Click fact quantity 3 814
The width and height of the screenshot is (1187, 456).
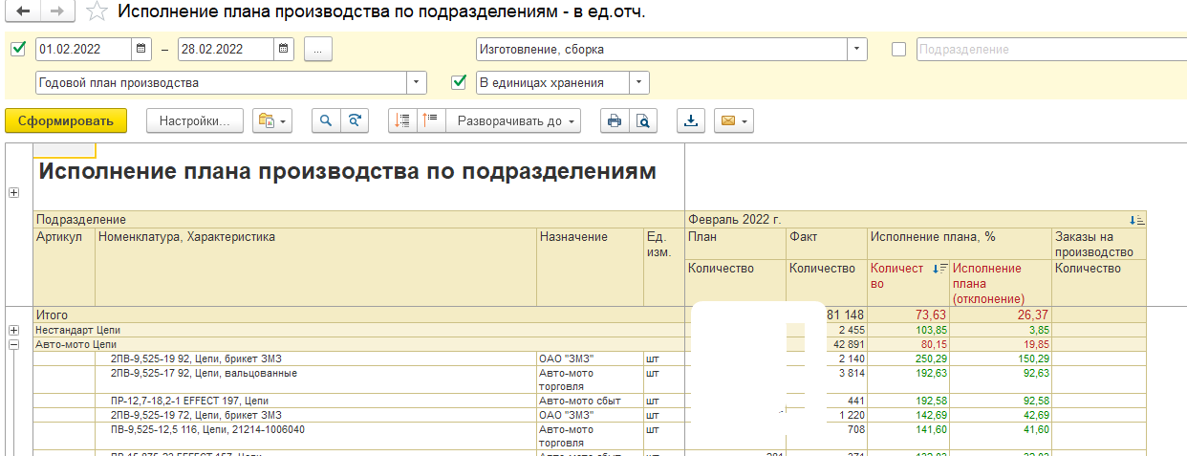coord(850,373)
